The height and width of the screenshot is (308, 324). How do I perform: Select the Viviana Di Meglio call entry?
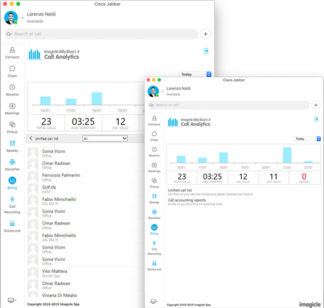click(86, 294)
